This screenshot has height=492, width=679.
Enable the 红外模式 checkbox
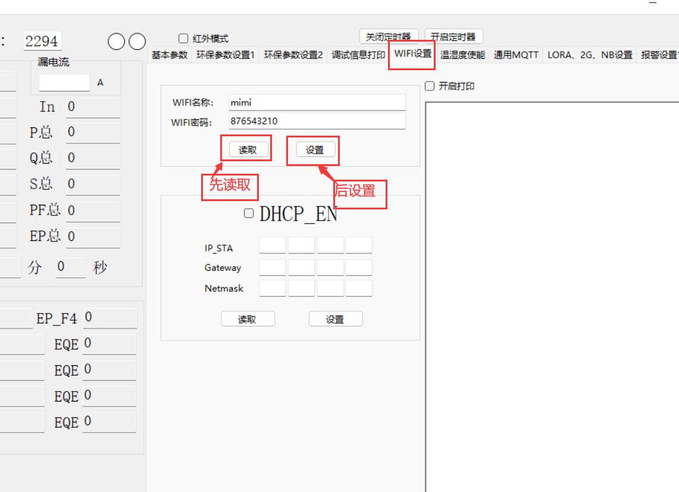pos(183,39)
